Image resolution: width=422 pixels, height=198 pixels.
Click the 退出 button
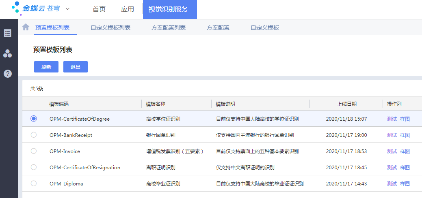point(76,67)
